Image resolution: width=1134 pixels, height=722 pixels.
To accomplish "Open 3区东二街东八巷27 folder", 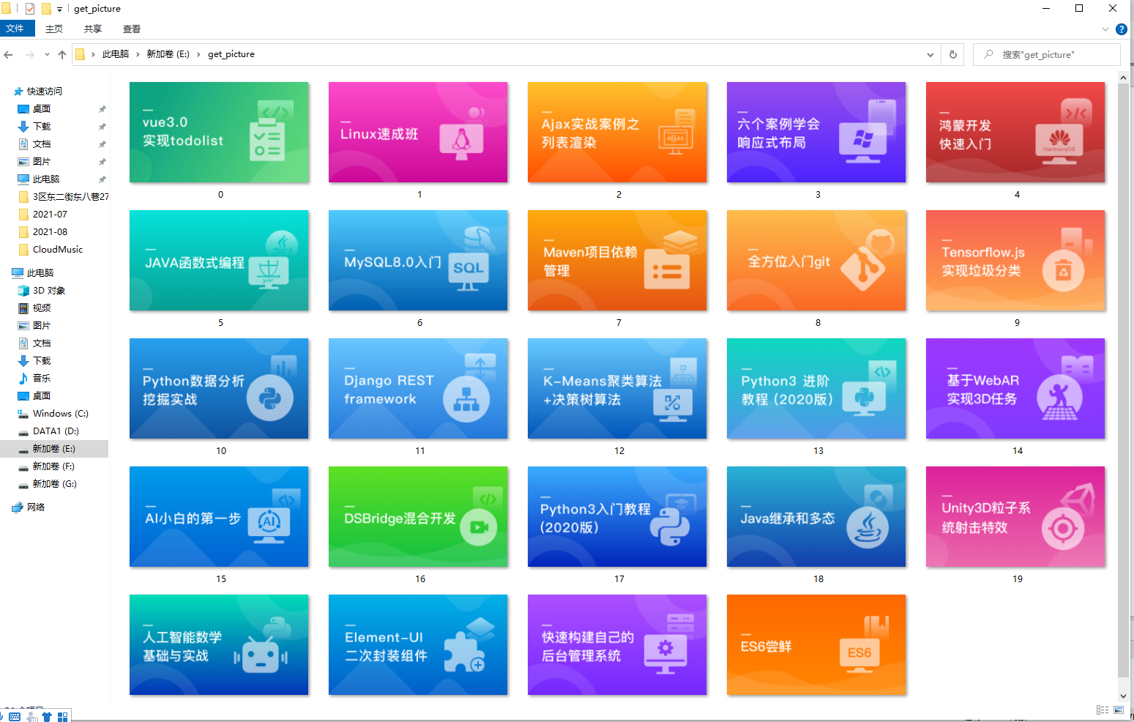I will coord(64,197).
